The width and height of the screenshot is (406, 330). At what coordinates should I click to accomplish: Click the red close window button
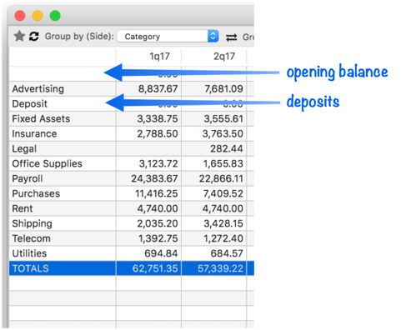(x=20, y=16)
